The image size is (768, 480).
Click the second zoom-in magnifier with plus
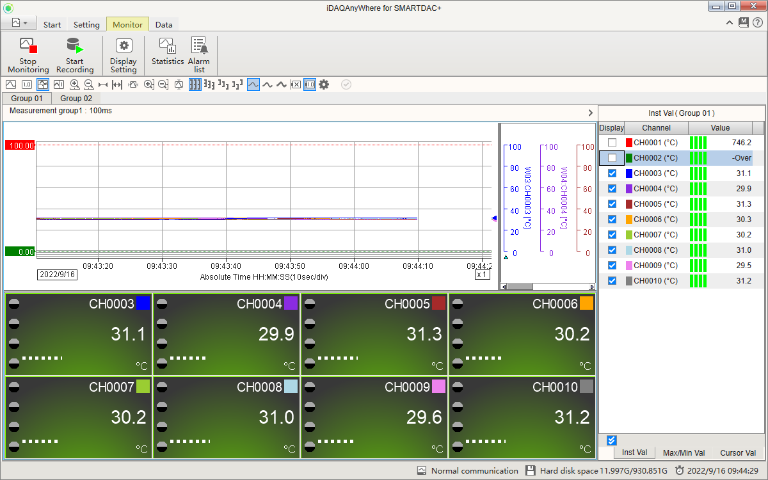pyautogui.click(x=149, y=84)
